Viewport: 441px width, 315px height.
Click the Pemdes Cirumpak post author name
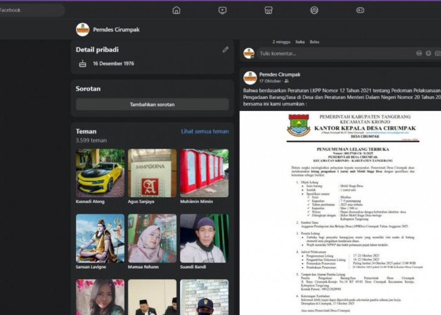(x=278, y=74)
